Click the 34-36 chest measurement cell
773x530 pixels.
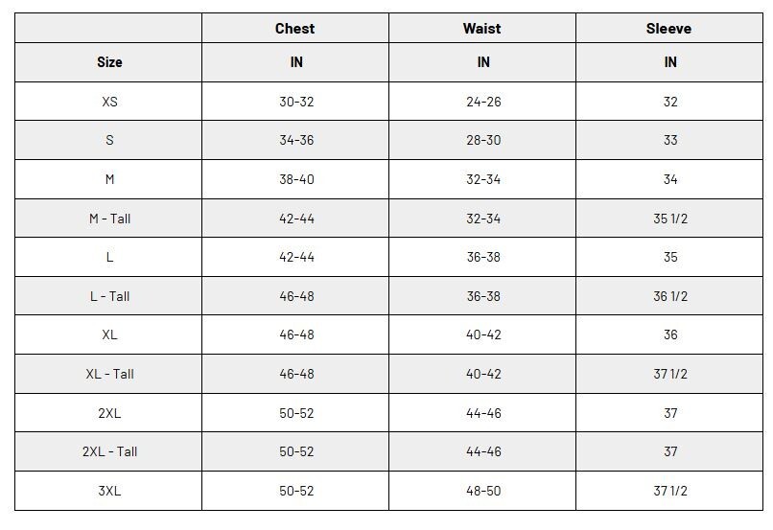tap(296, 140)
